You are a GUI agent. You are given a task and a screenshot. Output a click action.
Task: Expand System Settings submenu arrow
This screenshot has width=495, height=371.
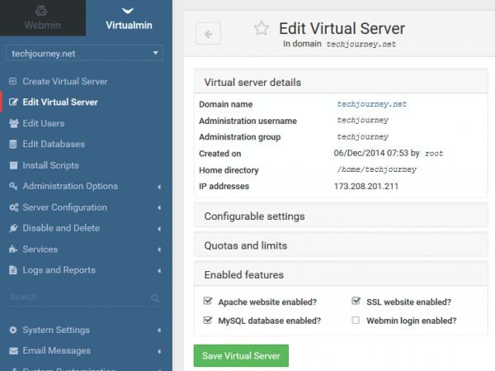pyautogui.click(x=159, y=331)
